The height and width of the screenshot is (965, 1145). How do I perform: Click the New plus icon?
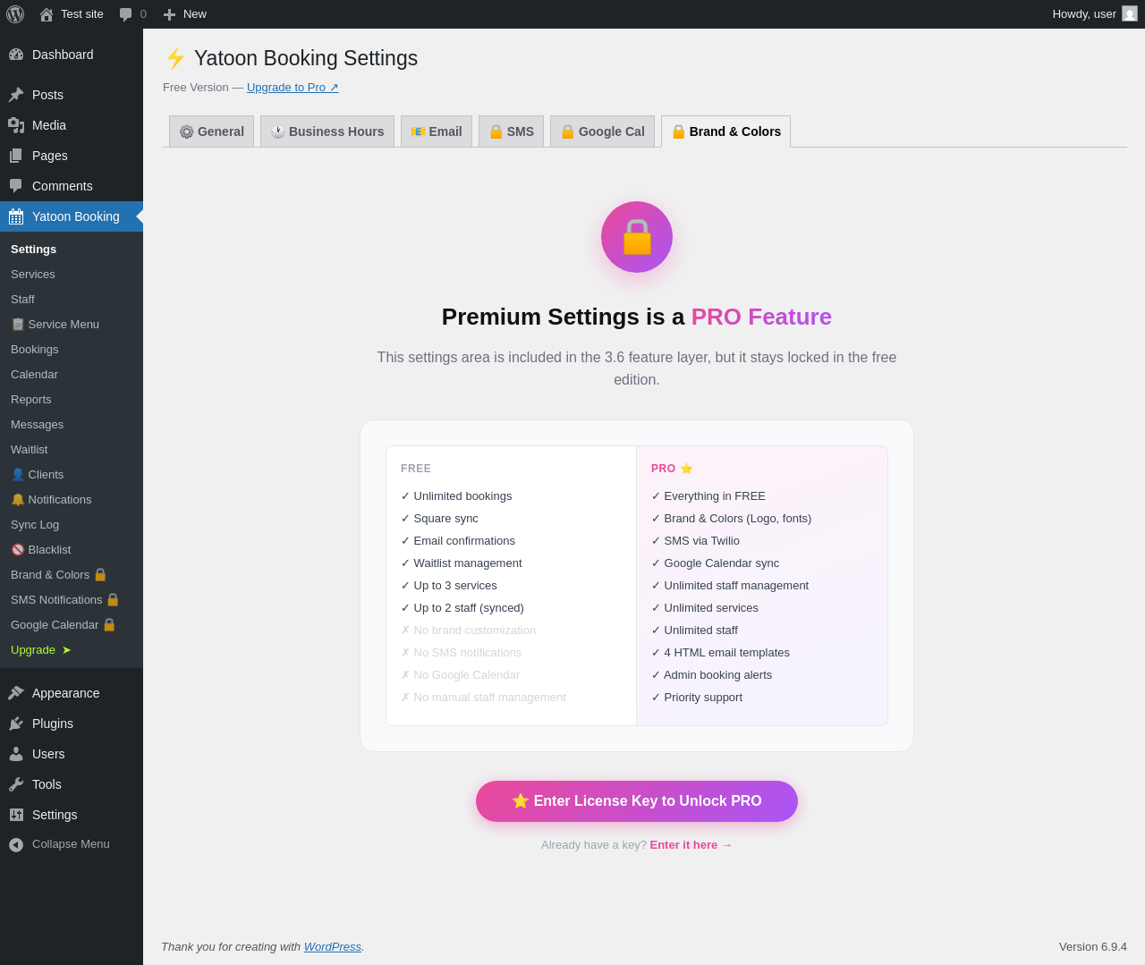click(169, 14)
